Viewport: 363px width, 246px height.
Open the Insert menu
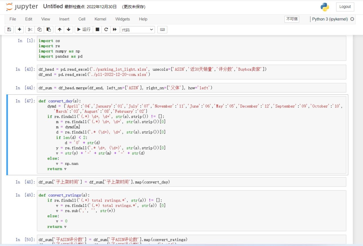(64, 19)
